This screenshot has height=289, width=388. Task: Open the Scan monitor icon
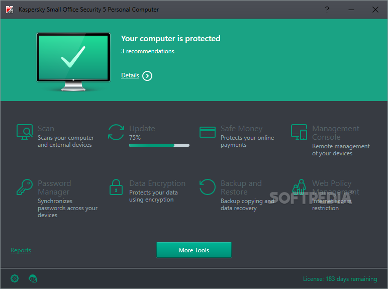25,132
